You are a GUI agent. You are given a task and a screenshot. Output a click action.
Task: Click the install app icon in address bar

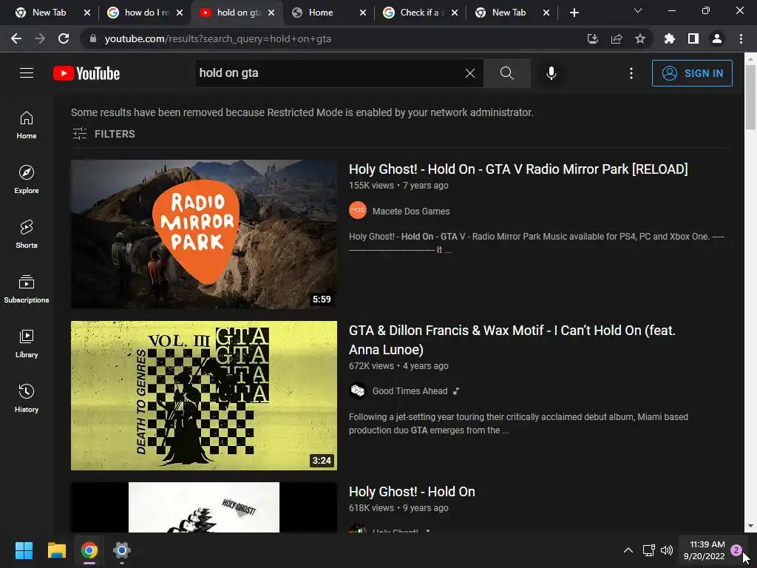[592, 38]
